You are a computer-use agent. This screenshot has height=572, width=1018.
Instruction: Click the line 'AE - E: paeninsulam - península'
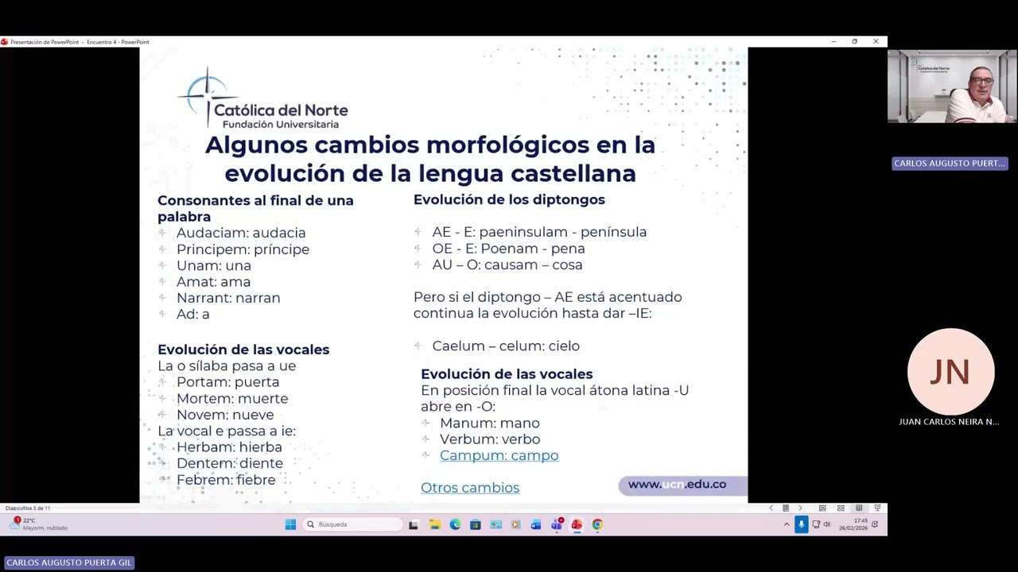(x=539, y=232)
